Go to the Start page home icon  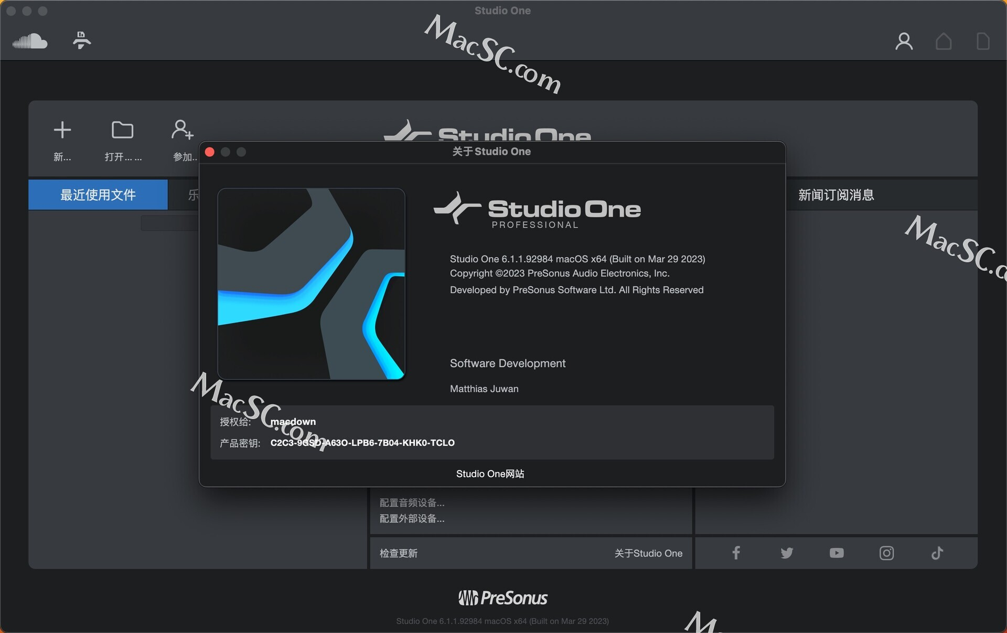click(x=944, y=41)
